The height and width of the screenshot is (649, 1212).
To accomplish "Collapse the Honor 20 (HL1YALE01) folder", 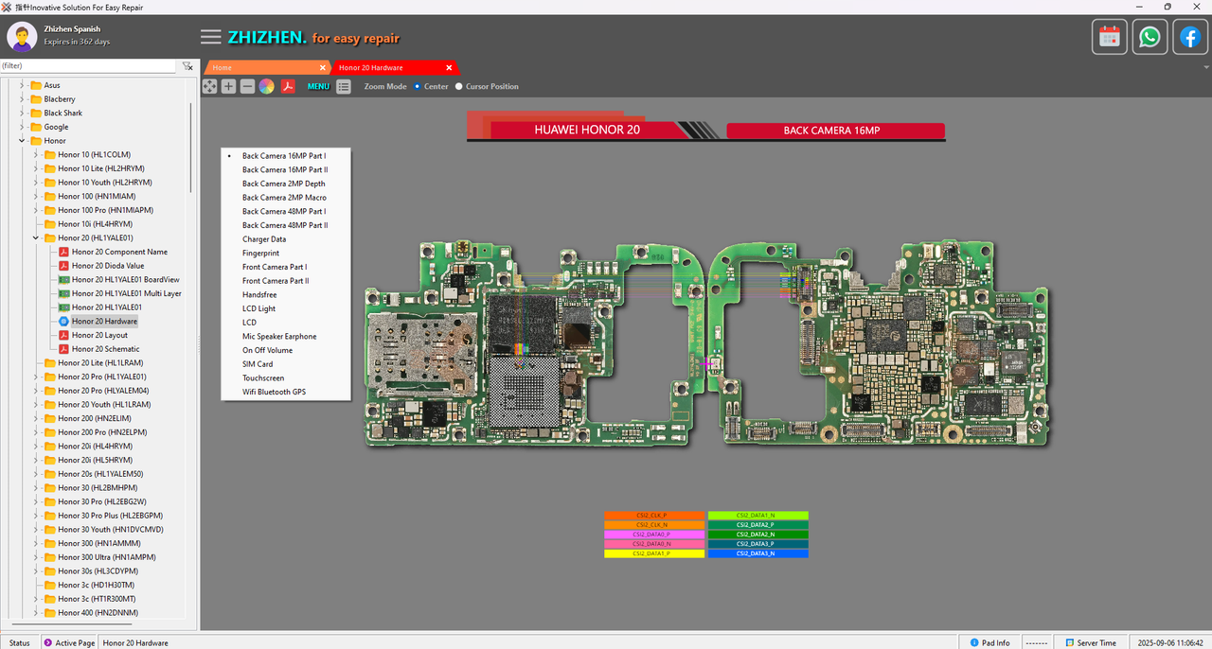I will [x=37, y=238].
